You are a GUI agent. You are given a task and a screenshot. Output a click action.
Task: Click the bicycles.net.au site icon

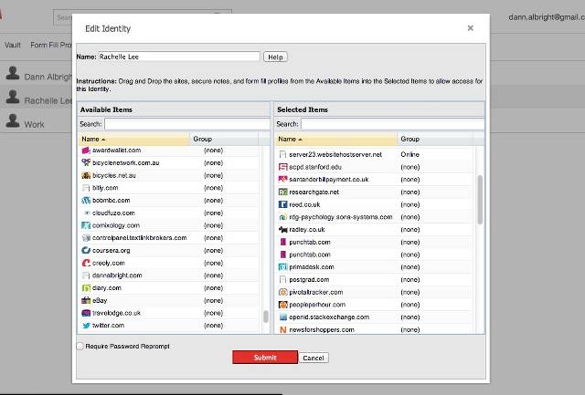click(86, 175)
